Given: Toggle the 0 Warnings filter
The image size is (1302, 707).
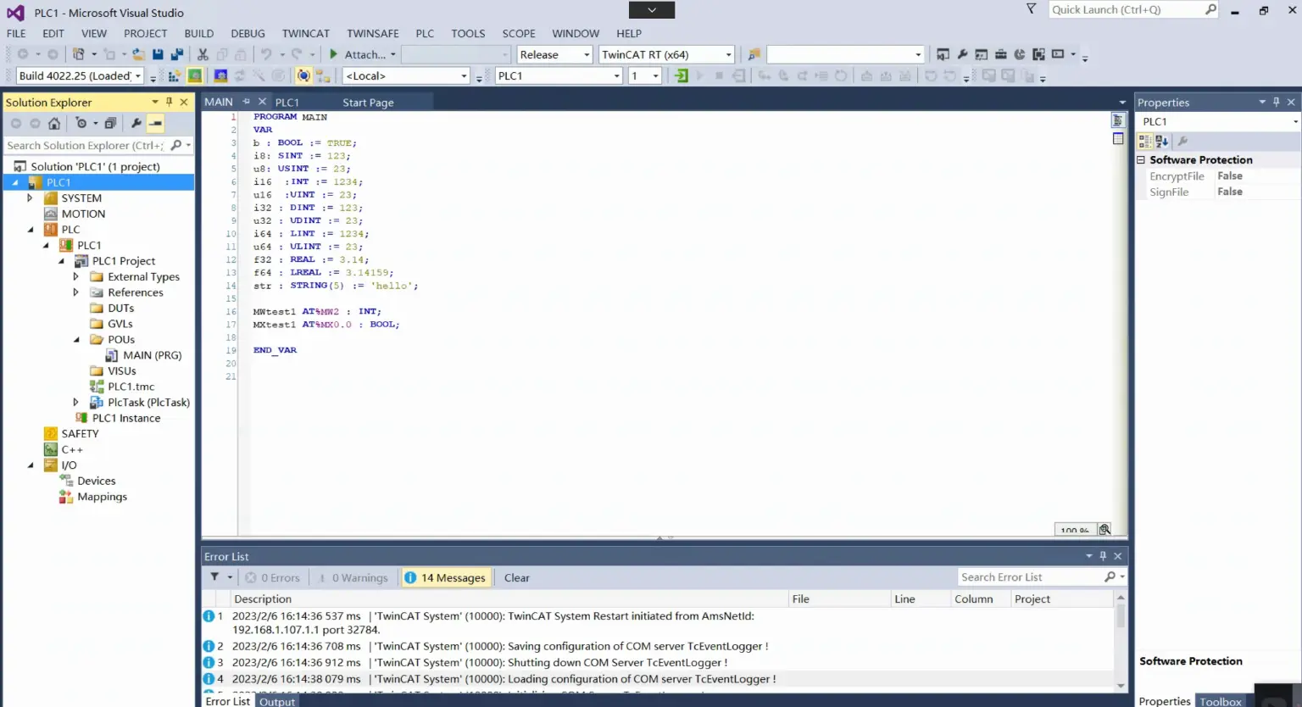Looking at the screenshot, I should point(353,578).
